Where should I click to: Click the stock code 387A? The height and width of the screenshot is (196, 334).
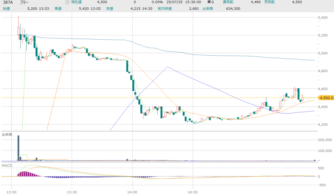click(x=8, y=2)
